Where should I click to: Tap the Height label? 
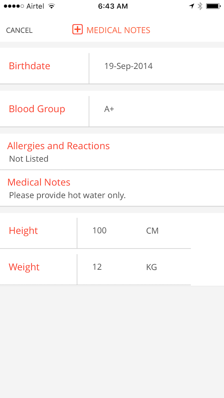click(23, 231)
